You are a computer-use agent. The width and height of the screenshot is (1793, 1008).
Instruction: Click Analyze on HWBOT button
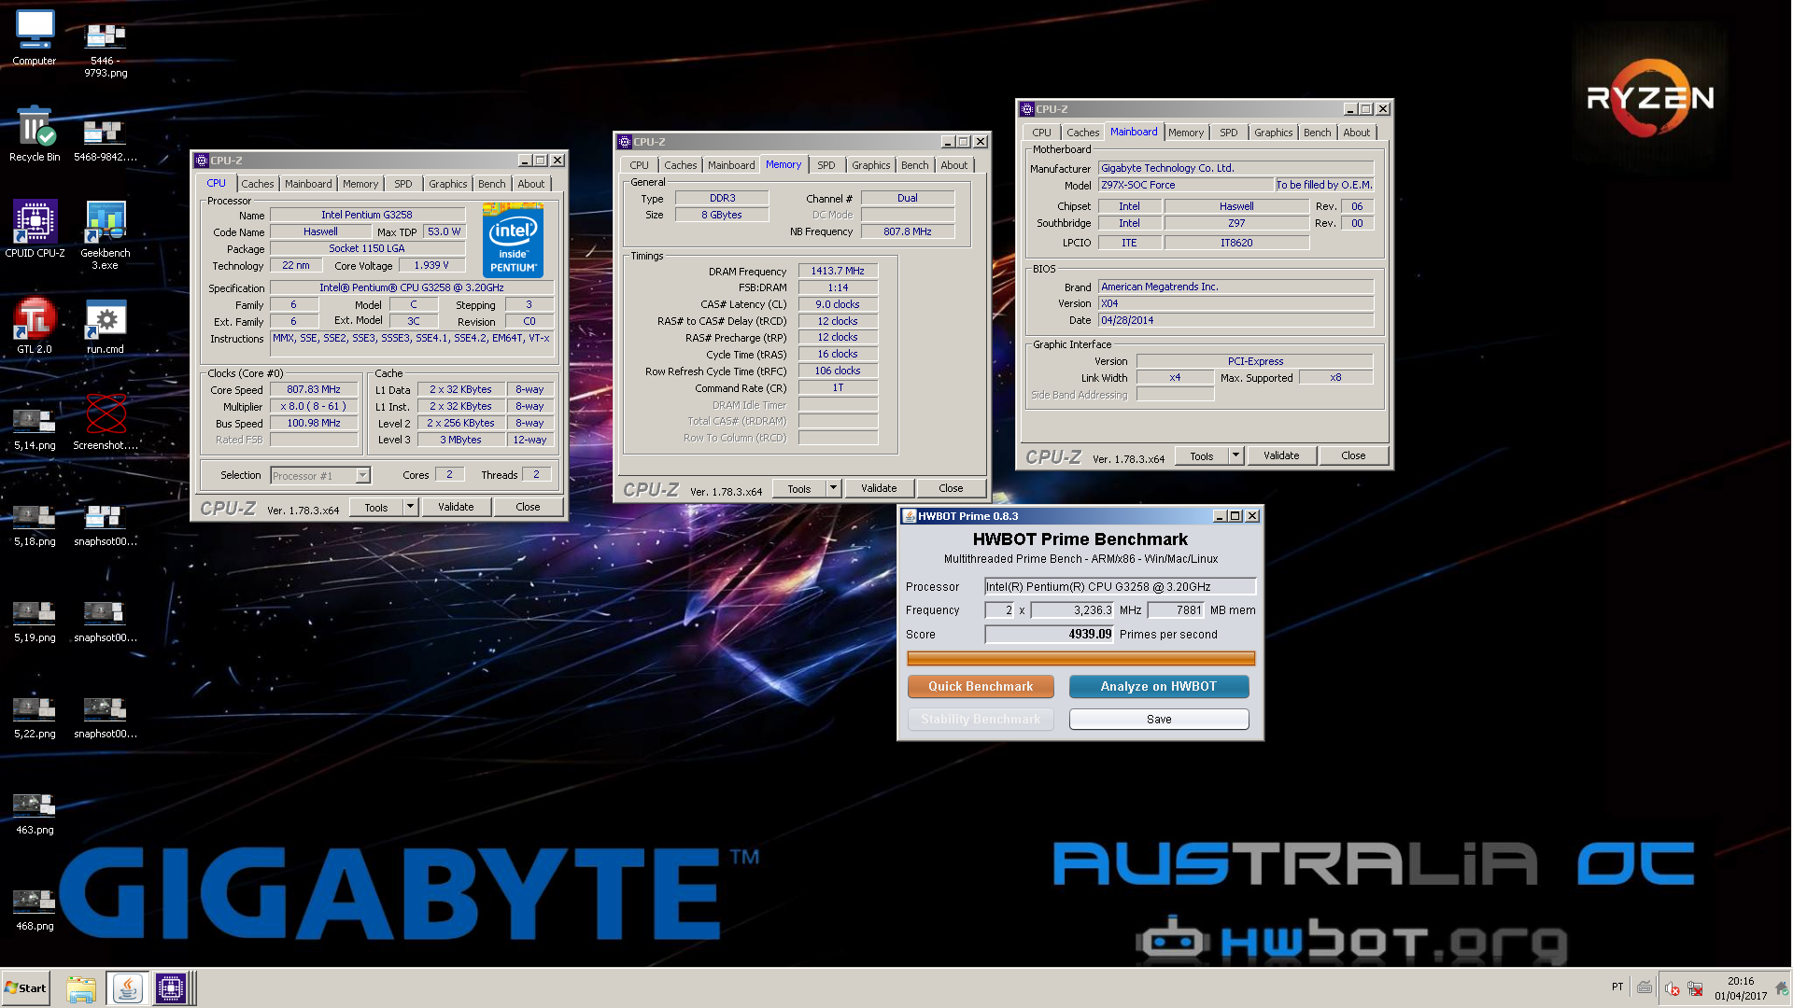point(1159,686)
